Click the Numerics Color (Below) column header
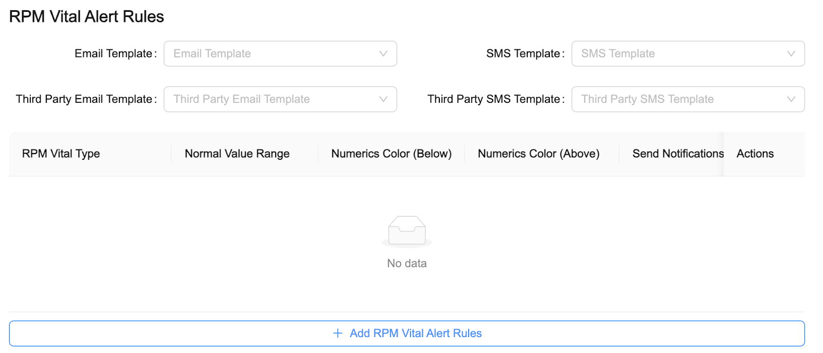 (391, 153)
